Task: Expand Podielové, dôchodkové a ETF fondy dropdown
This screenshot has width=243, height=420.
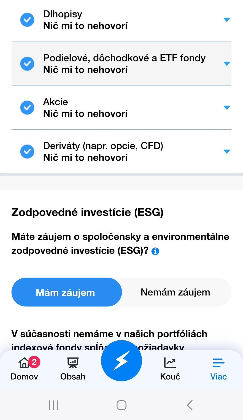Action: point(227,64)
